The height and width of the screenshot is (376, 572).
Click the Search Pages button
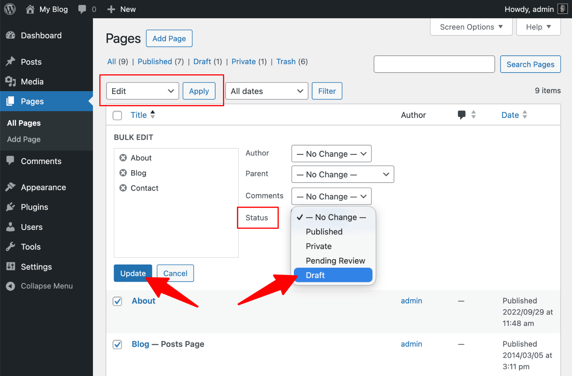(530, 64)
